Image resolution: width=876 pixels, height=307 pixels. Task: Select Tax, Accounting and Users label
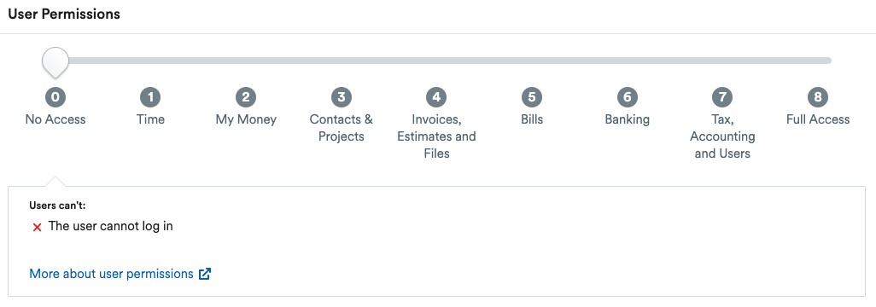722,136
